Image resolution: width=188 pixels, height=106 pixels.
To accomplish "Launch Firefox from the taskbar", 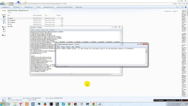I will pyautogui.click(x=45, y=104).
